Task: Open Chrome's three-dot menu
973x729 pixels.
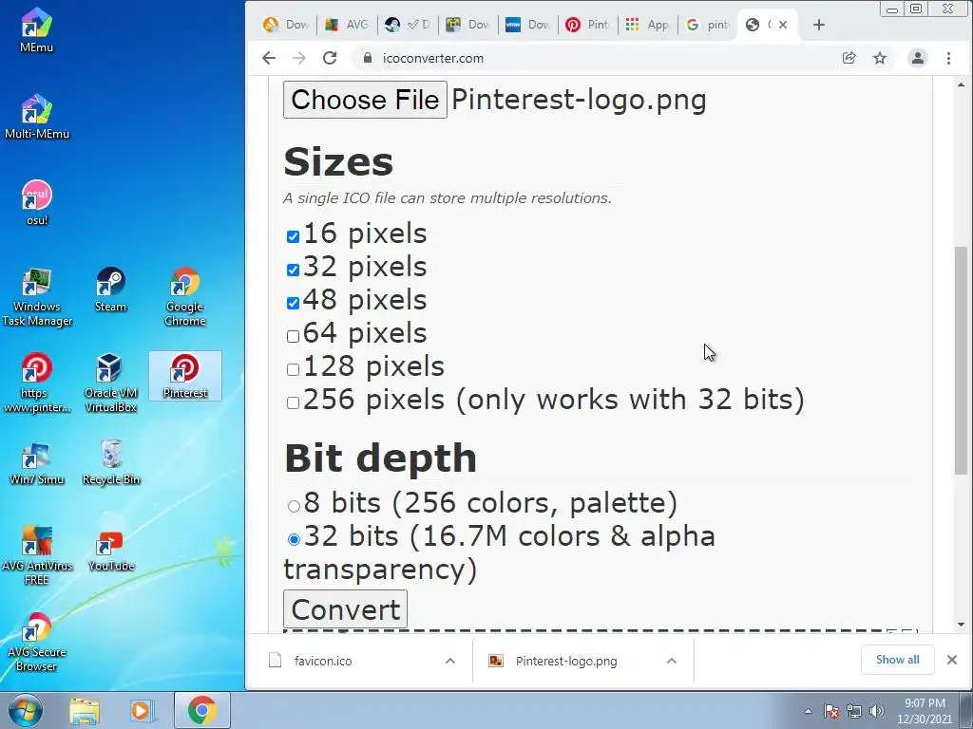Action: [948, 58]
